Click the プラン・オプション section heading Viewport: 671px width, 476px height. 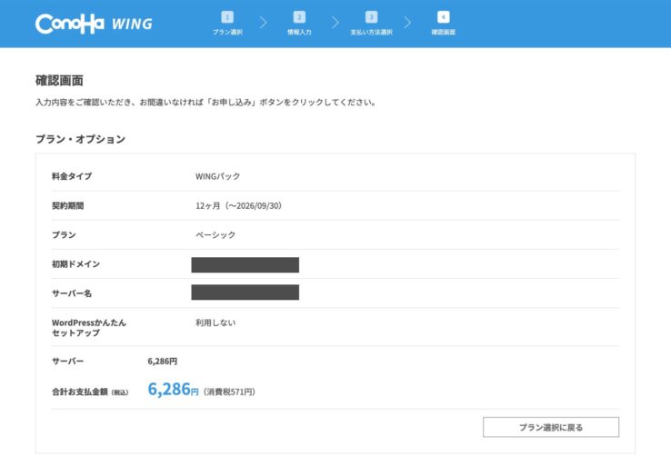(80, 139)
